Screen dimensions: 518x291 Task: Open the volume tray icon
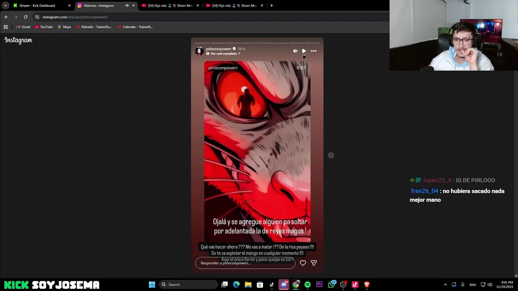click(x=490, y=285)
